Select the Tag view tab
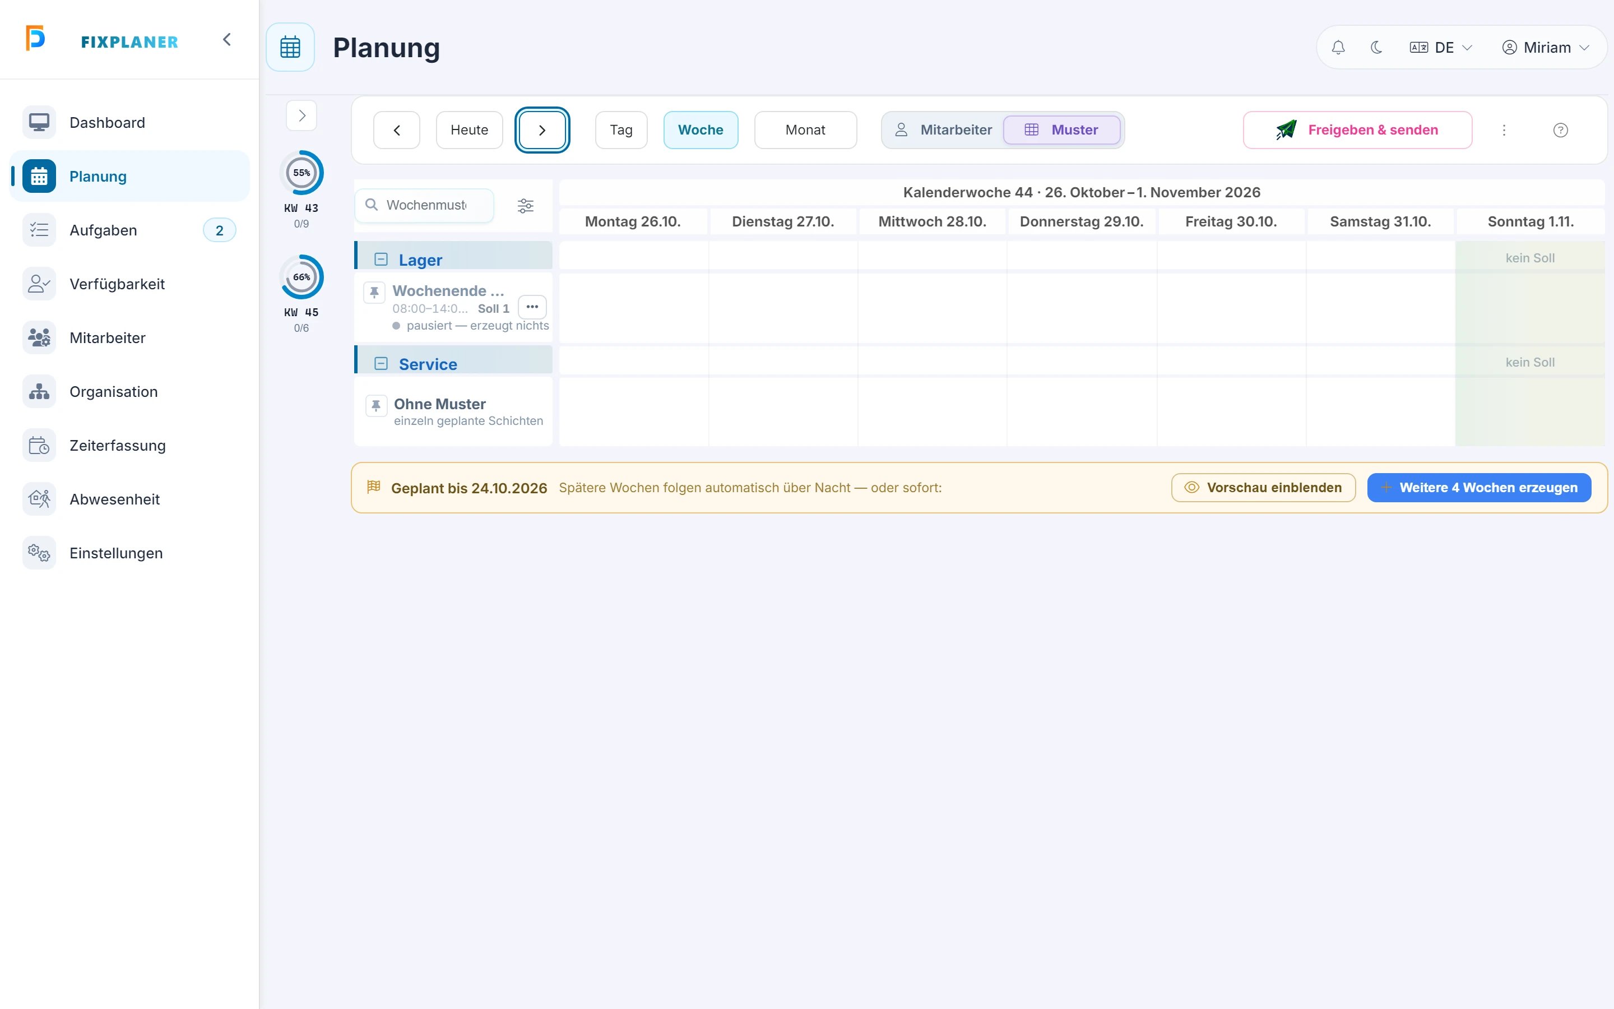The image size is (1614, 1009). (x=621, y=130)
